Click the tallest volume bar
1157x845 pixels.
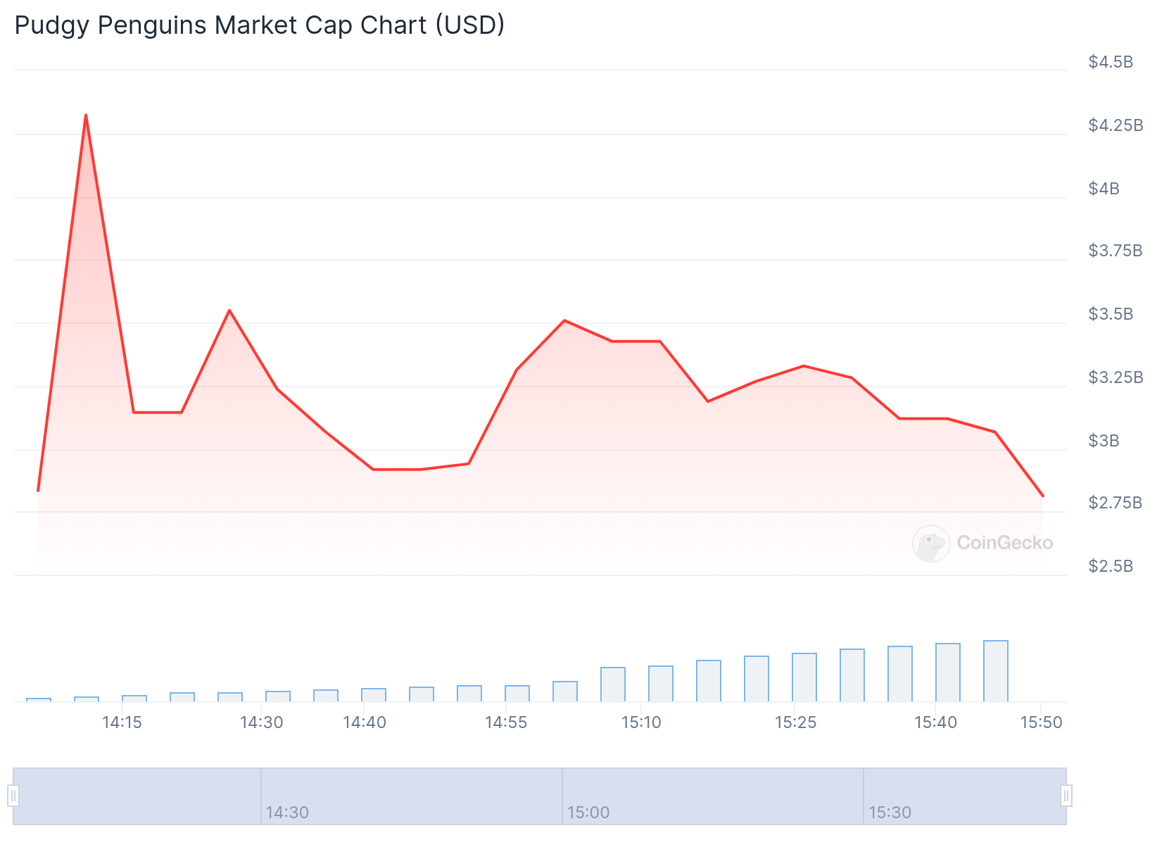995,671
